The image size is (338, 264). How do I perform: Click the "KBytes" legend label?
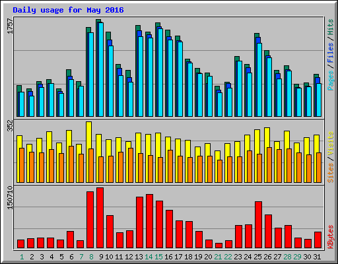(331, 237)
